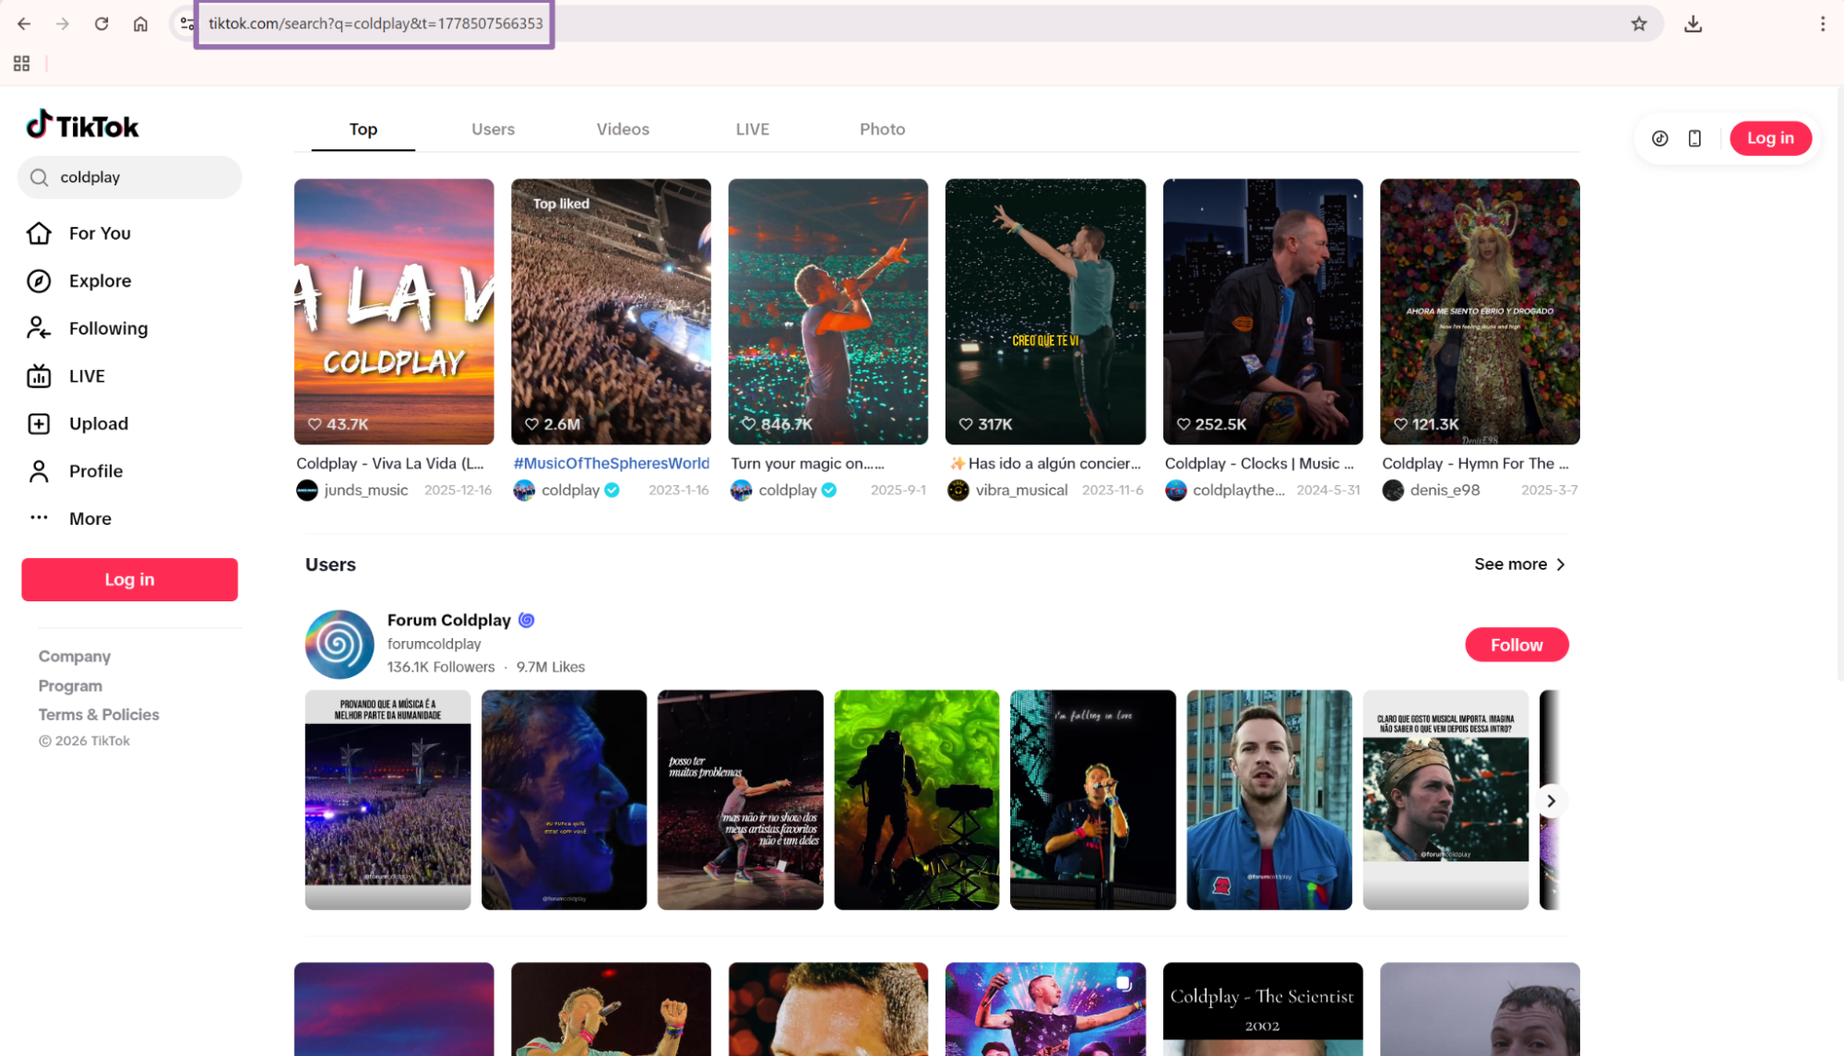This screenshot has height=1056, width=1844.
Task: Click vibra_musical avatar icon
Action: 958,491
